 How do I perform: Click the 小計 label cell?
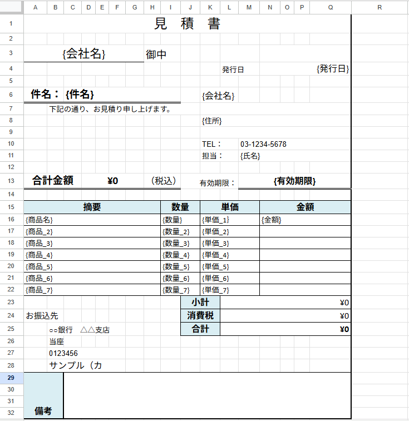click(x=200, y=303)
